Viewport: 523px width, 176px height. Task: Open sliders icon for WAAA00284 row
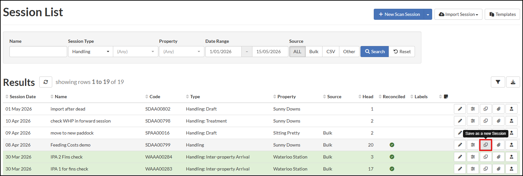click(x=473, y=157)
